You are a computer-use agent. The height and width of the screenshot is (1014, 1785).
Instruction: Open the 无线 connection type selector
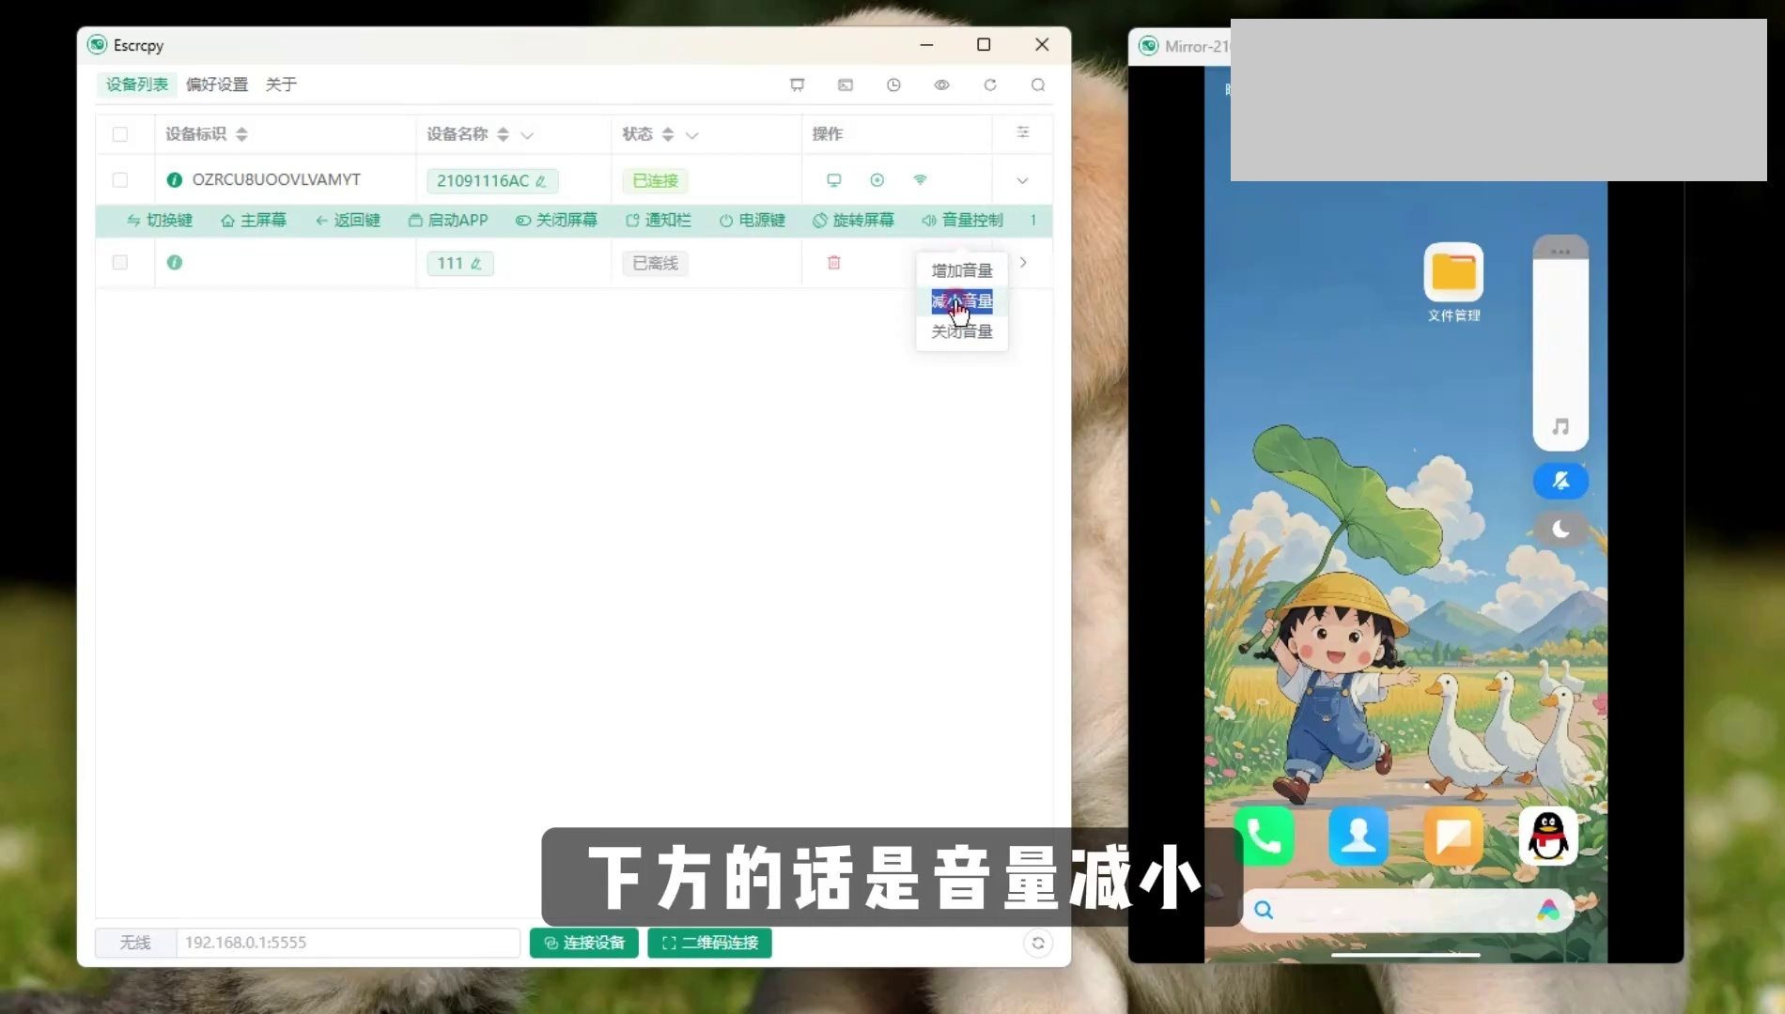135,943
